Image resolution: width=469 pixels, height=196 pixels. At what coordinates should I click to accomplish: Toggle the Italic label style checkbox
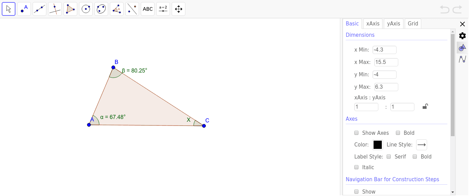(356, 167)
